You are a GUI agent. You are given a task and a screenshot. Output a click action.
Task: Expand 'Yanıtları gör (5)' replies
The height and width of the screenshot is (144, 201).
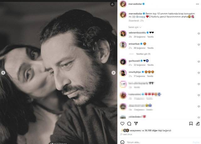[x=143, y=54]
